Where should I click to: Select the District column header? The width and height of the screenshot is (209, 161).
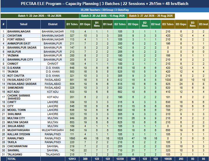[53, 24]
